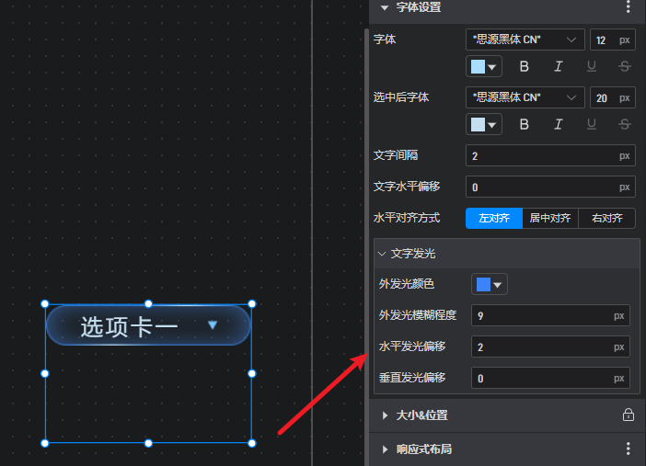The height and width of the screenshot is (466, 646).
Task: Toggle italic for 选中后字体 row
Action: pos(558,124)
